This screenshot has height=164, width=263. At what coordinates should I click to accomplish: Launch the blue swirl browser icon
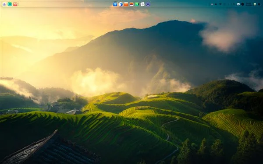[x=121, y=4]
